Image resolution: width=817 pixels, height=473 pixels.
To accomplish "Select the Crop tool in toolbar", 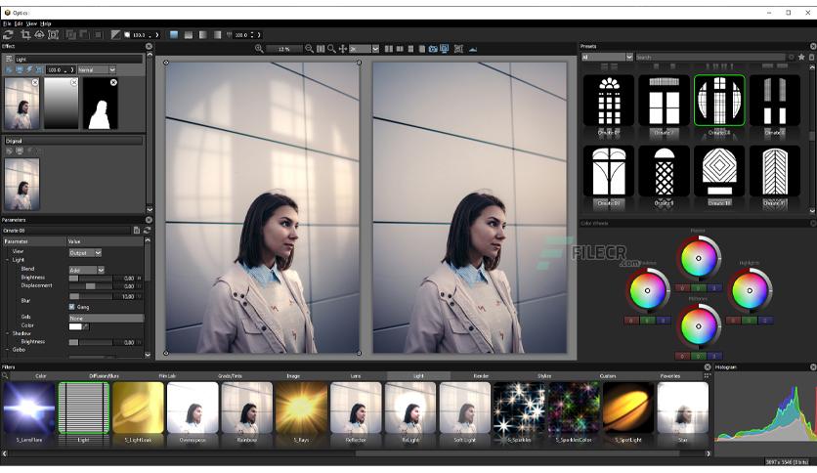I will (x=25, y=35).
